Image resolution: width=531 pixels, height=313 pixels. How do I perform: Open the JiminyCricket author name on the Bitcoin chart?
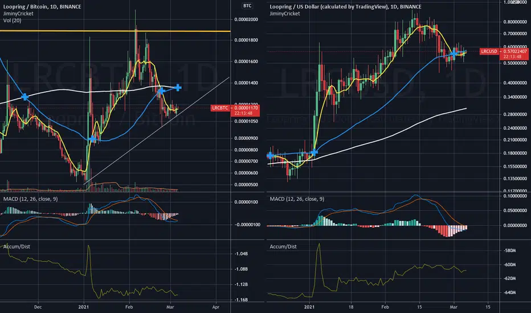click(x=18, y=14)
